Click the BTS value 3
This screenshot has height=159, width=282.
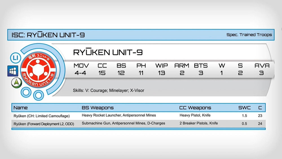(201, 73)
